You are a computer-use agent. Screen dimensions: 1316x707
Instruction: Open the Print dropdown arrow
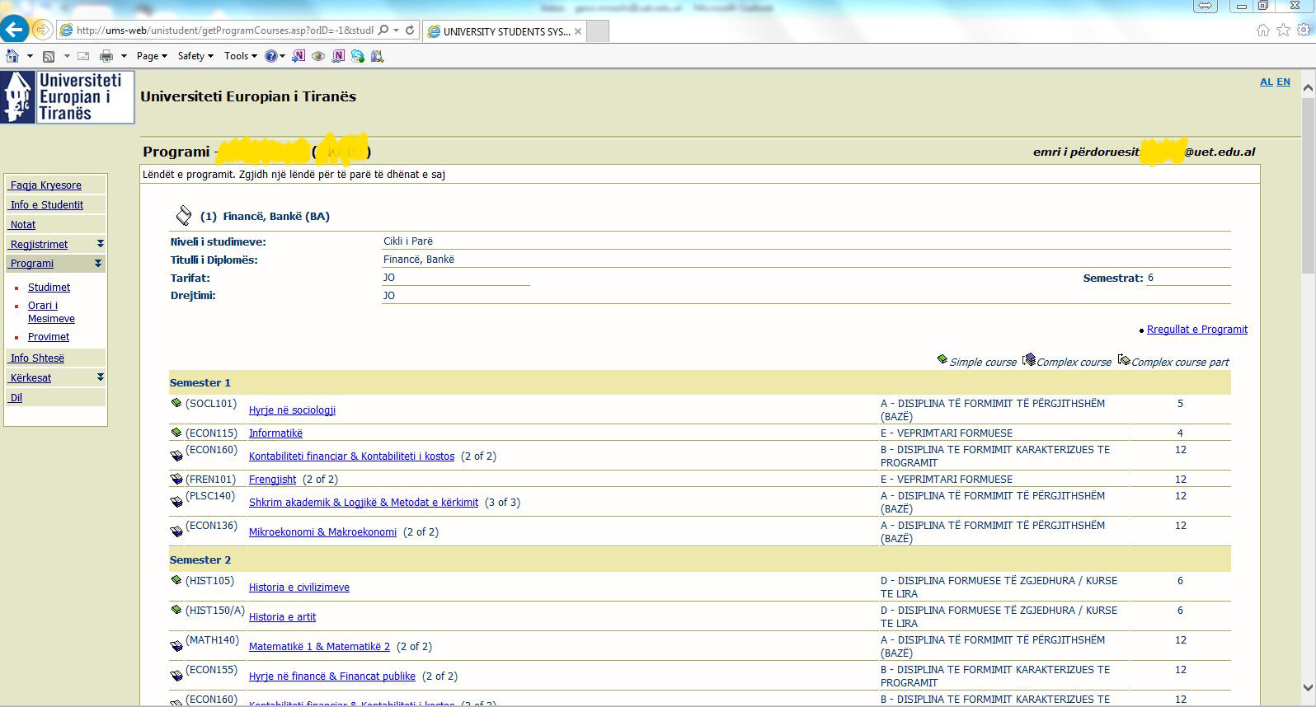pyautogui.click(x=124, y=56)
